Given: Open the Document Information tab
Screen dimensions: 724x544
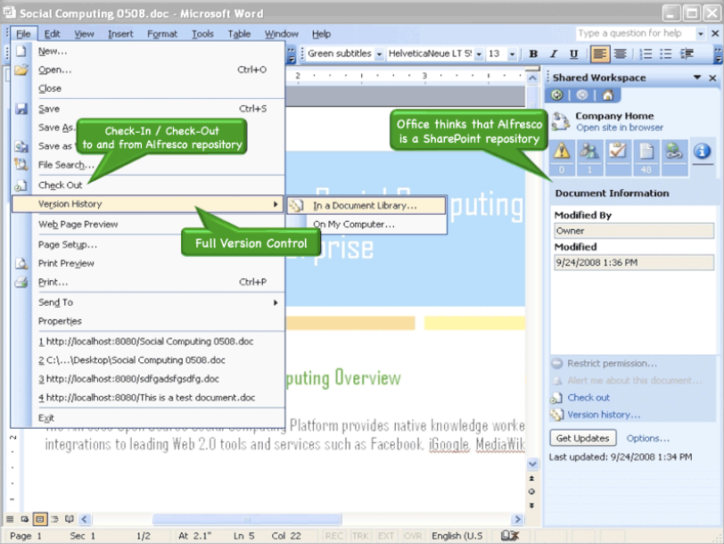Looking at the screenshot, I should [x=702, y=152].
